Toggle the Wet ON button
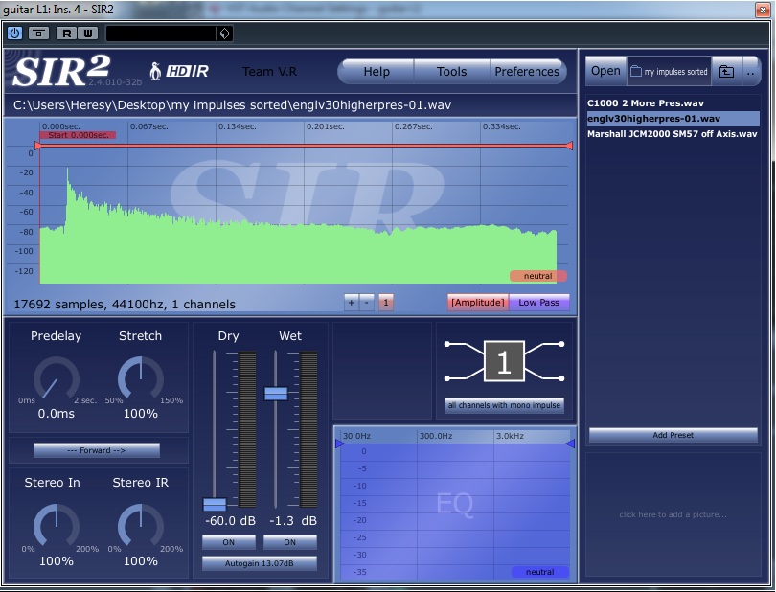 (290, 542)
